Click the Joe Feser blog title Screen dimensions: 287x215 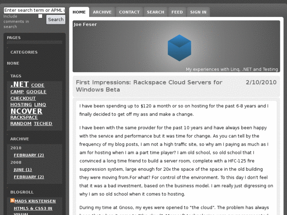[85, 24]
